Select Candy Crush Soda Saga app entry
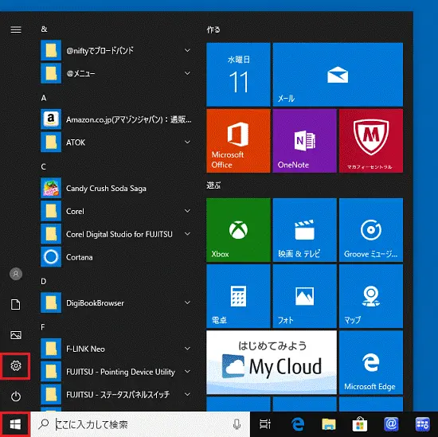 click(116, 188)
